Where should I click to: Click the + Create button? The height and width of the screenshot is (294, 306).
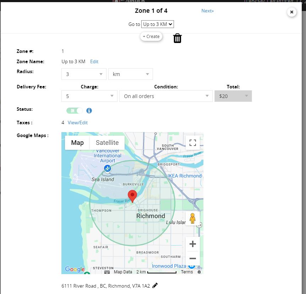tap(151, 37)
